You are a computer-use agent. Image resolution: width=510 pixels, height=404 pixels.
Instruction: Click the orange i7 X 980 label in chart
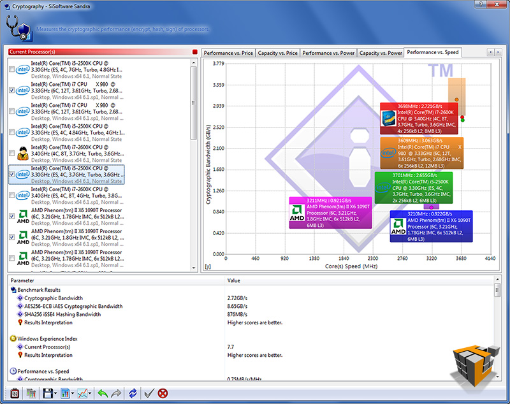coord(421,153)
